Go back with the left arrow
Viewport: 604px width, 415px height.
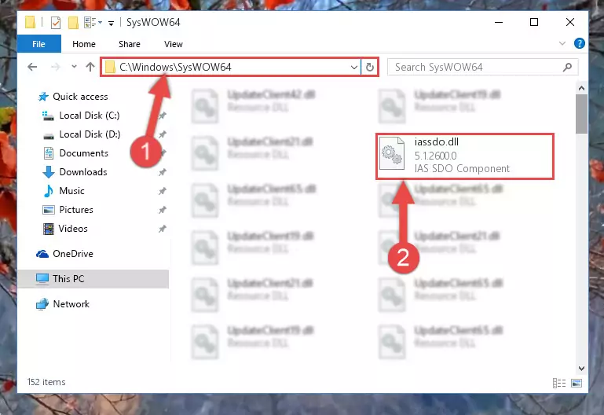click(x=32, y=67)
